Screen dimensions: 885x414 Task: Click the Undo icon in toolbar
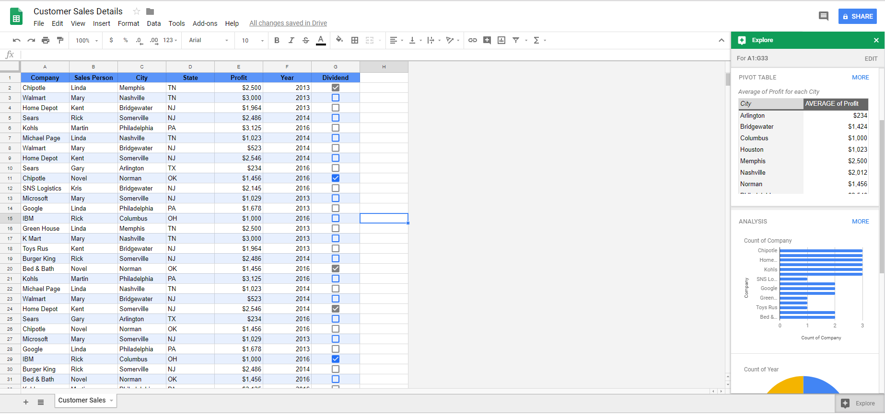point(17,40)
